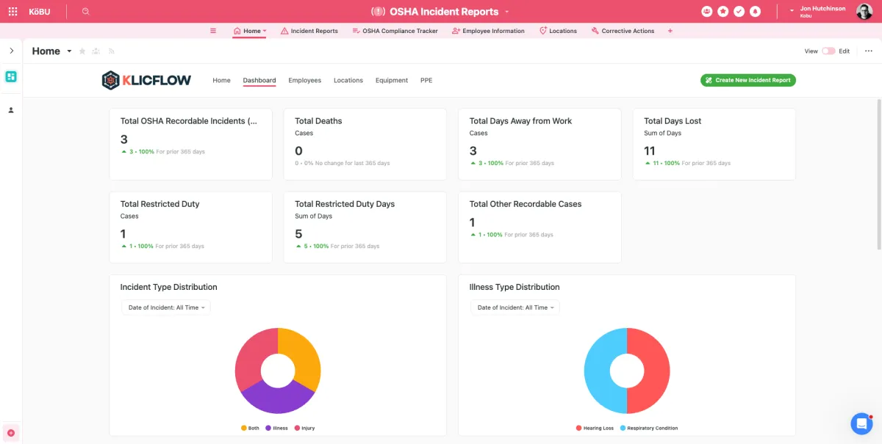Open the team members icon in header
882x444 pixels.
click(x=707, y=12)
